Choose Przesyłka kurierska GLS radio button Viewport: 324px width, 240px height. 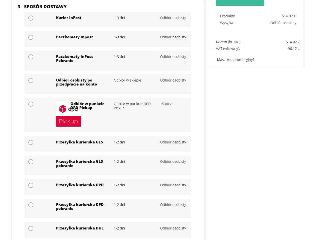(31, 142)
